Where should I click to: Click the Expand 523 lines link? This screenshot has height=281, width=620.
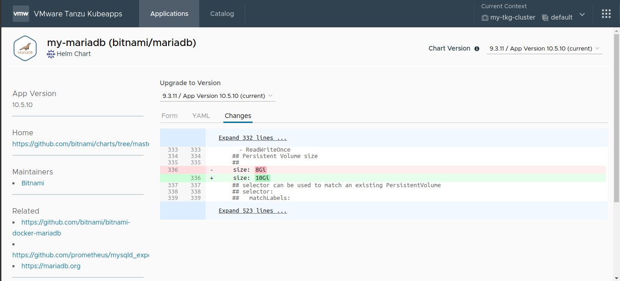[x=253, y=210]
